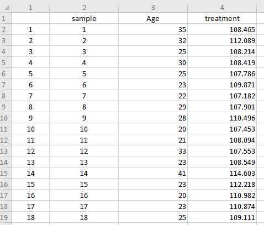The height and width of the screenshot is (225, 264).
Task: Click the Select All corner triangle
Action: [x=7, y=8]
